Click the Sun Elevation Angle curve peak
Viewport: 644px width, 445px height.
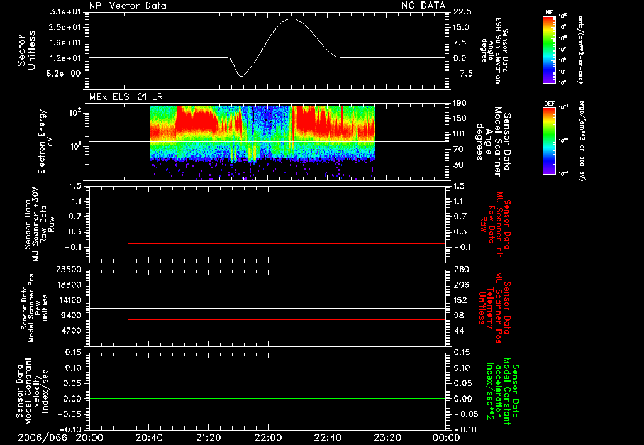291,19
